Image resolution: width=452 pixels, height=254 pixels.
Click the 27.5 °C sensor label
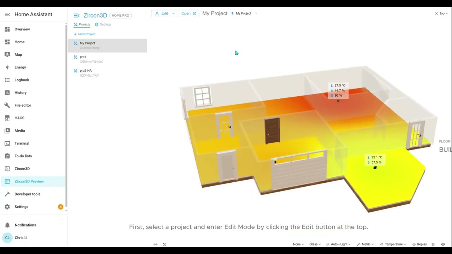click(338, 85)
